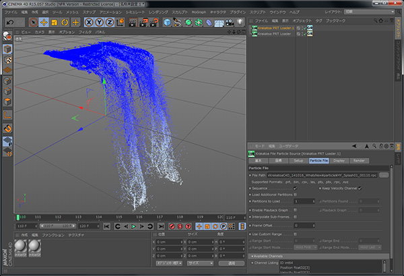The height and width of the screenshot is (276, 404).
Task: Select Model mode cube in left toolbar
Action: pos(7,49)
